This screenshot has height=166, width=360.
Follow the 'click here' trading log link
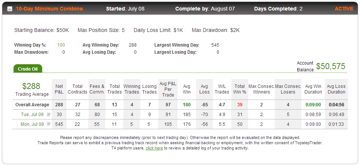point(154,148)
